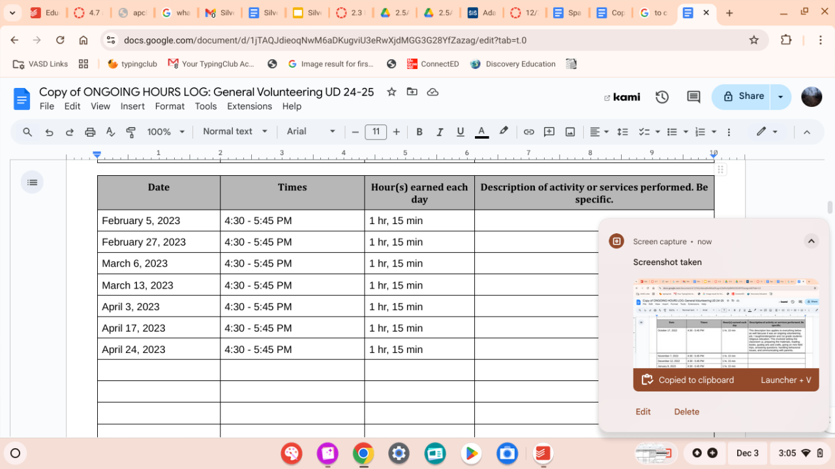The height and width of the screenshot is (469, 835).
Task: Click the Share button
Action: [742, 96]
